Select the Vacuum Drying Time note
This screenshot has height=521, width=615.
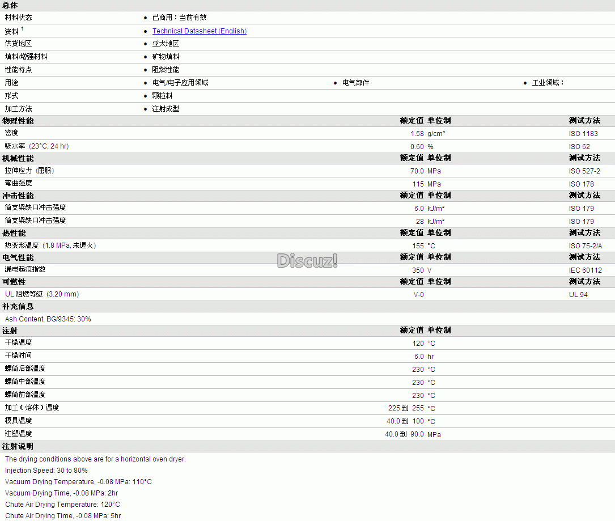[x=62, y=493]
